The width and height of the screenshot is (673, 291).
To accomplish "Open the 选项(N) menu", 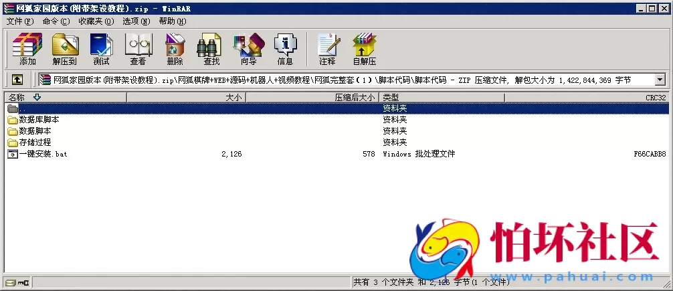I will 136,21.
